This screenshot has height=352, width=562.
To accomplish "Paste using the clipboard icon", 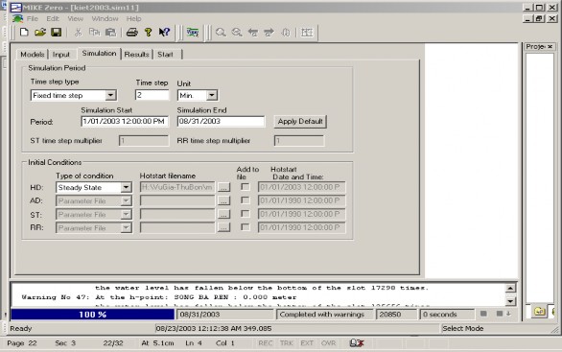I will (110, 33).
